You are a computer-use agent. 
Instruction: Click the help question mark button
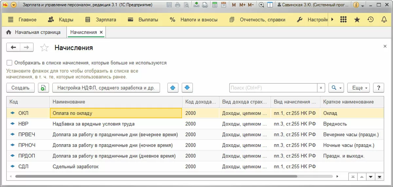click(x=379, y=88)
